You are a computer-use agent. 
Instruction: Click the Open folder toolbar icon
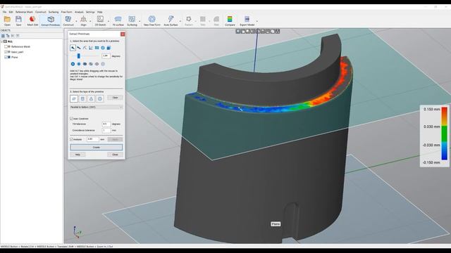pyautogui.click(x=7, y=19)
